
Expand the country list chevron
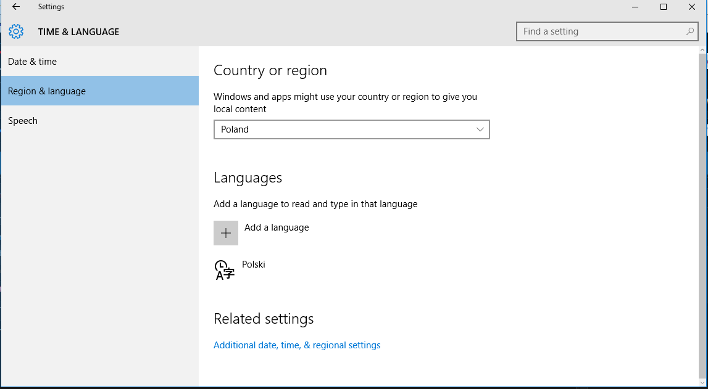coord(480,129)
